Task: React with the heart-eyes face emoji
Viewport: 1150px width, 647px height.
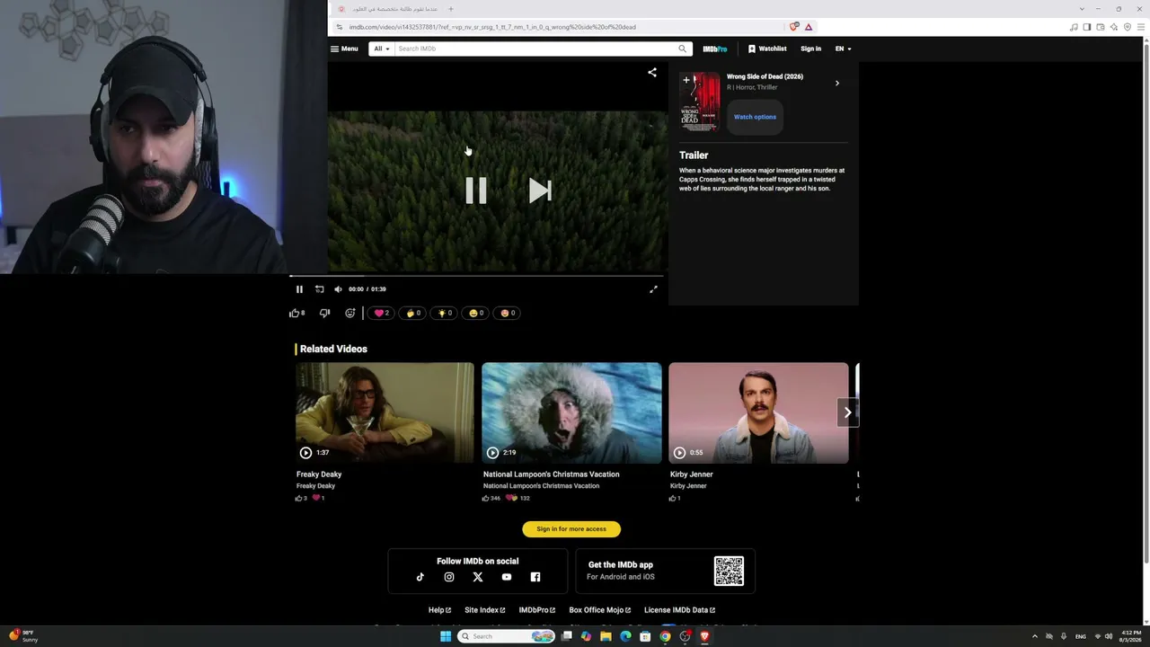Action: coord(508,313)
